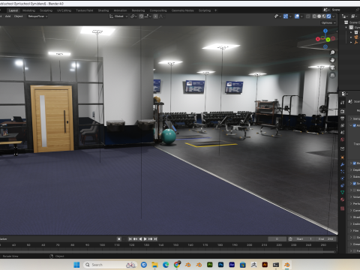Screen dimensions: 360x270
Task: Open Windows Start menu on taskbar
Action: 76,265
